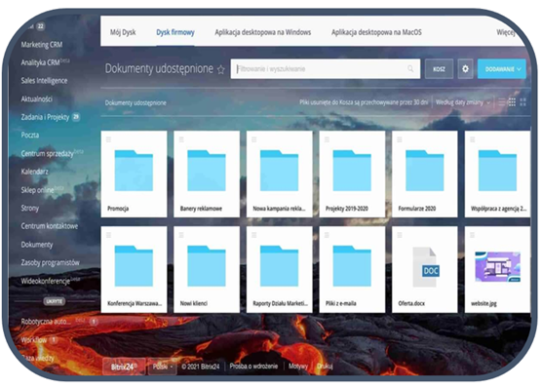542x388 pixels.
Task: Open Centrum sprzedaży in the sidebar
Action: (x=47, y=153)
